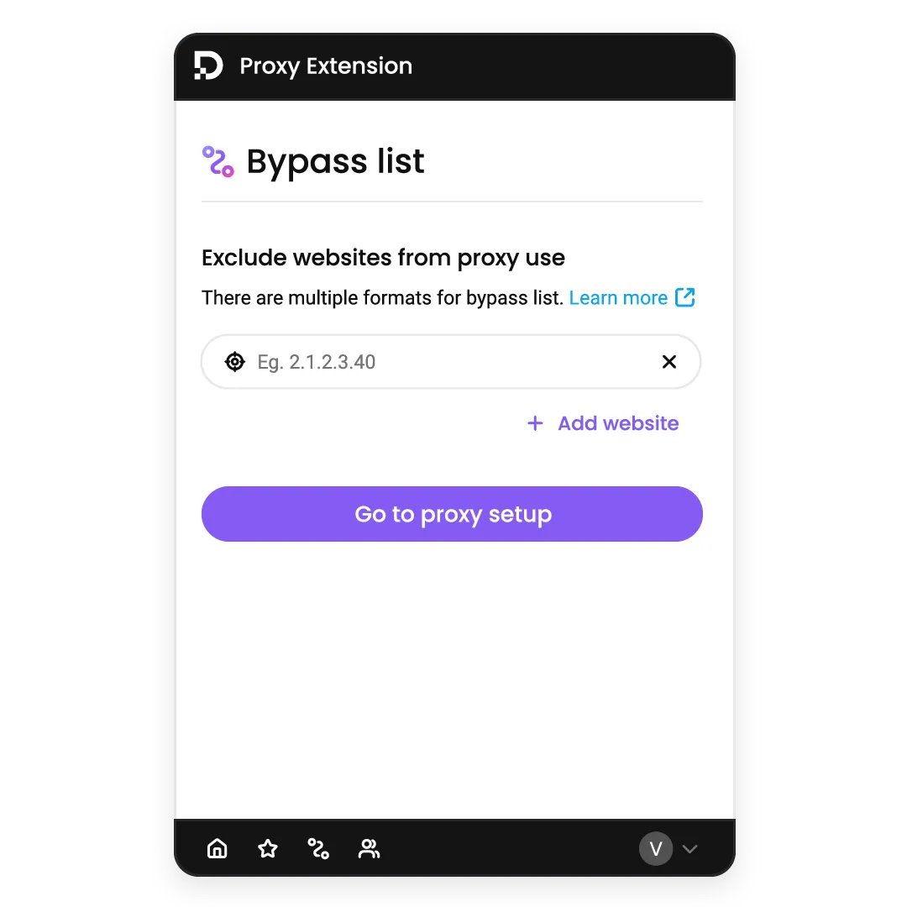Click the target icon in the input field

[x=235, y=361]
